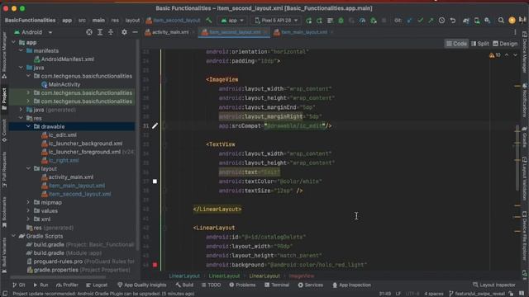
Task: Open the Logcat tool window tab
Action: click(97, 285)
